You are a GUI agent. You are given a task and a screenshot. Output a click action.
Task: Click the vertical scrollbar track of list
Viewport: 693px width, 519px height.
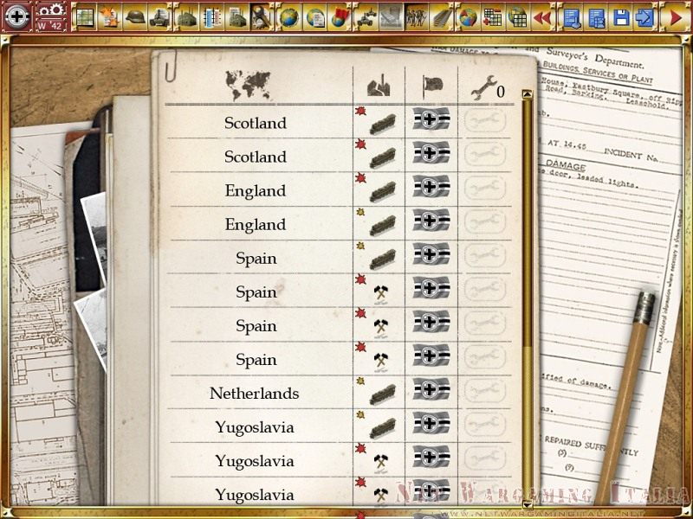pos(527,259)
